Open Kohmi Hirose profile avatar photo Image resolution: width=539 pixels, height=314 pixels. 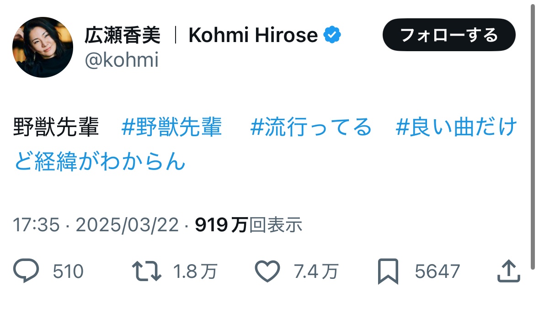(x=43, y=48)
